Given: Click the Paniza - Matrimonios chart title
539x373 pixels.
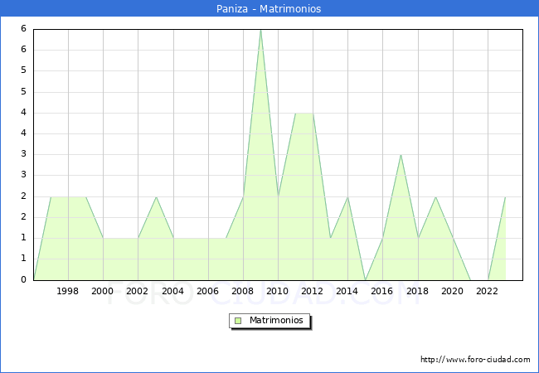Looking at the screenshot, I should pyautogui.click(x=269, y=9).
